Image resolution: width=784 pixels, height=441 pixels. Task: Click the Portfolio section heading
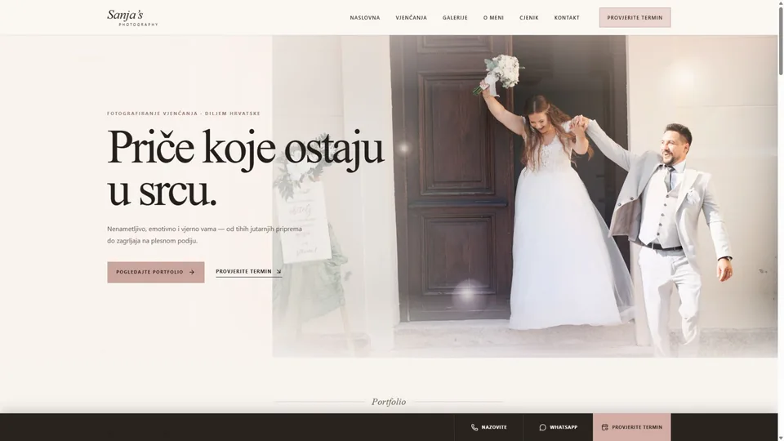tap(389, 402)
